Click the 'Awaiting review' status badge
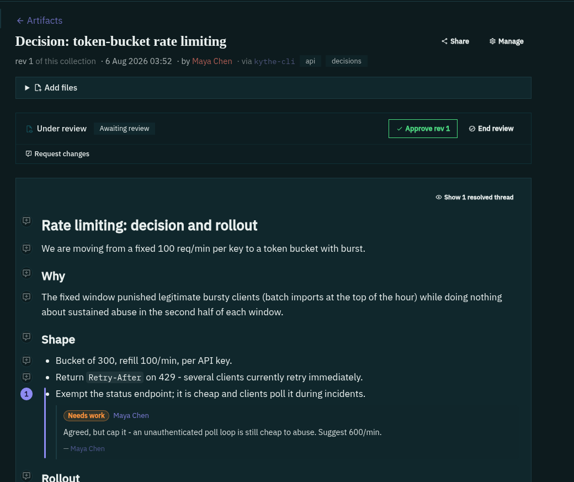Screen dimensions: 574x482 (125, 129)
